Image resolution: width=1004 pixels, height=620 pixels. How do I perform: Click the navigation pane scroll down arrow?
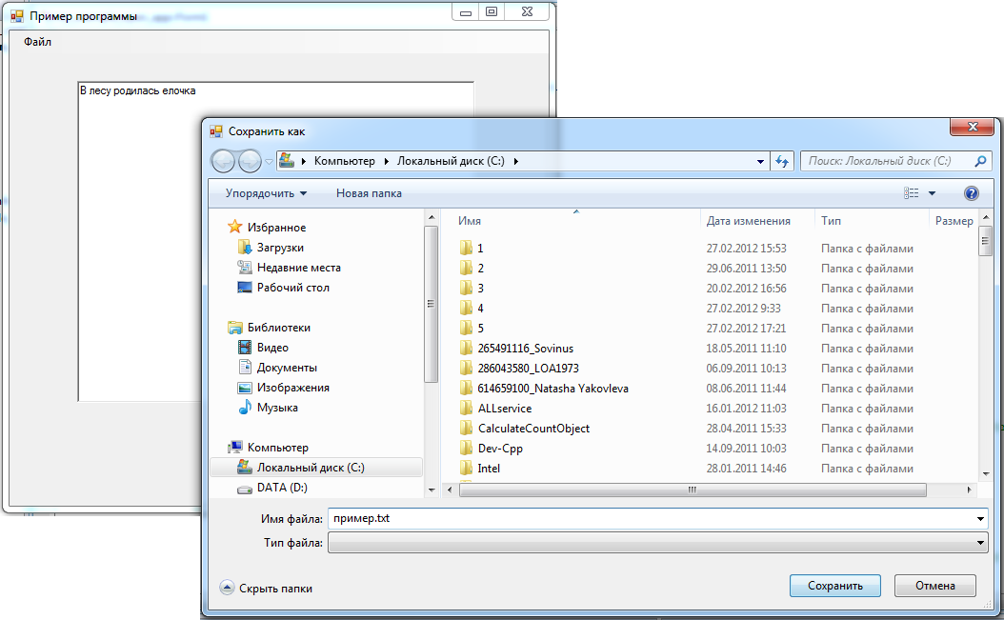(431, 490)
